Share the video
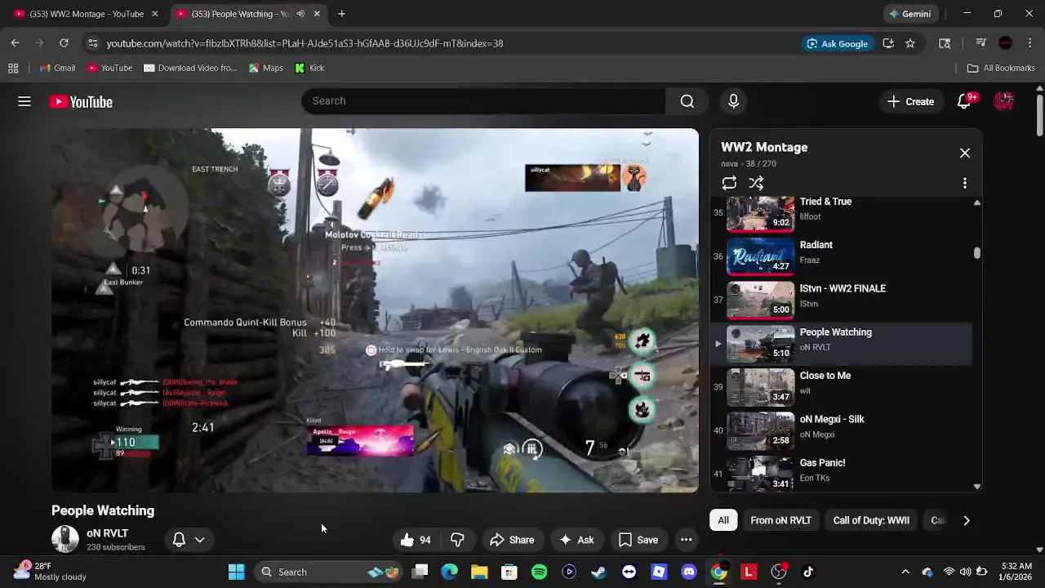Screen dimensions: 1045x588 click(512, 540)
